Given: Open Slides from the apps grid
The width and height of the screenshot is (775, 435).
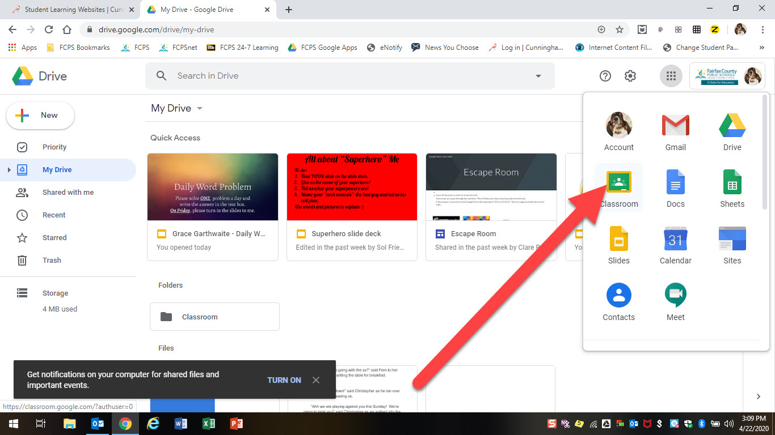Looking at the screenshot, I should [x=618, y=244].
